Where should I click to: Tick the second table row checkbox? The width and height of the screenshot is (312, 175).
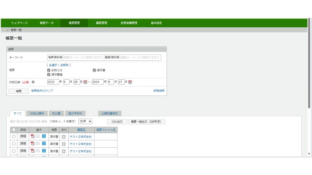[14, 144]
